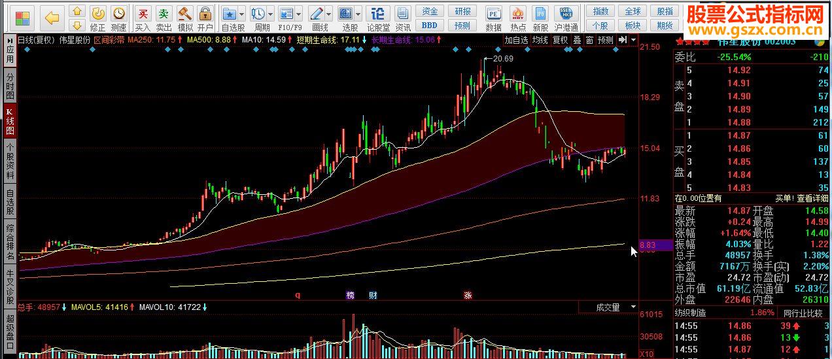Click the 期货 button

(x=665, y=26)
